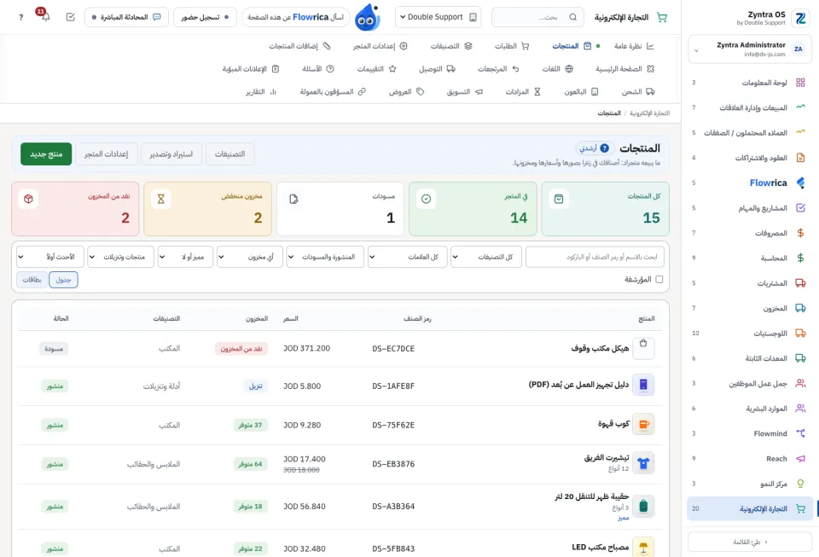Click the out-of-stock box icon on نفد من المخزون card
The width and height of the screenshot is (819, 557).
point(28,199)
